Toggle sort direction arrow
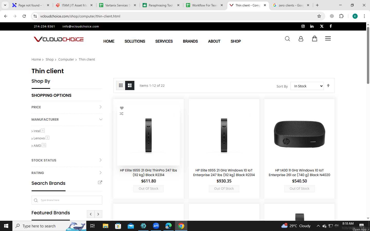The height and width of the screenshot is (231, 370). (328, 86)
